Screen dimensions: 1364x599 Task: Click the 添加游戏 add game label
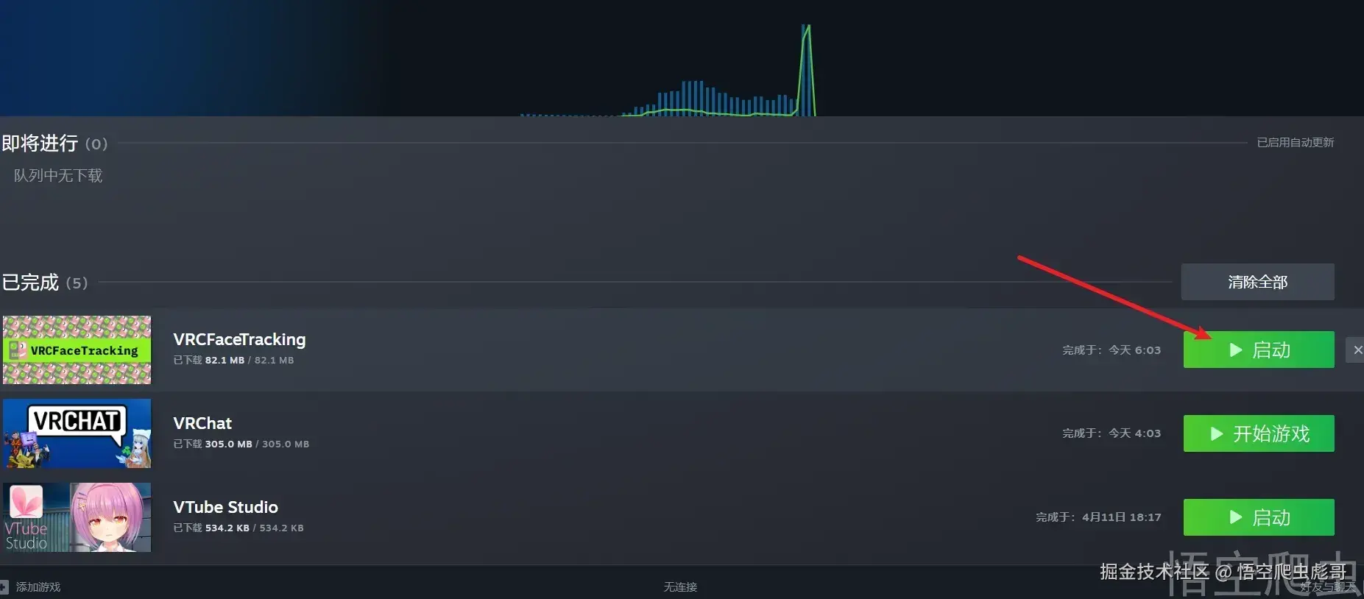[38, 586]
